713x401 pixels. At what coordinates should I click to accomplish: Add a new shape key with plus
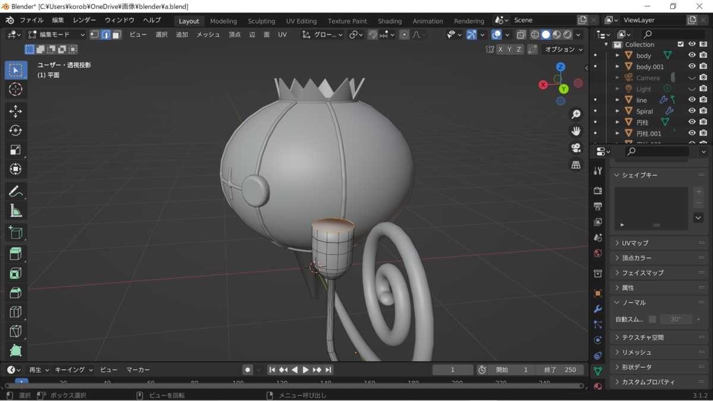[x=699, y=192]
